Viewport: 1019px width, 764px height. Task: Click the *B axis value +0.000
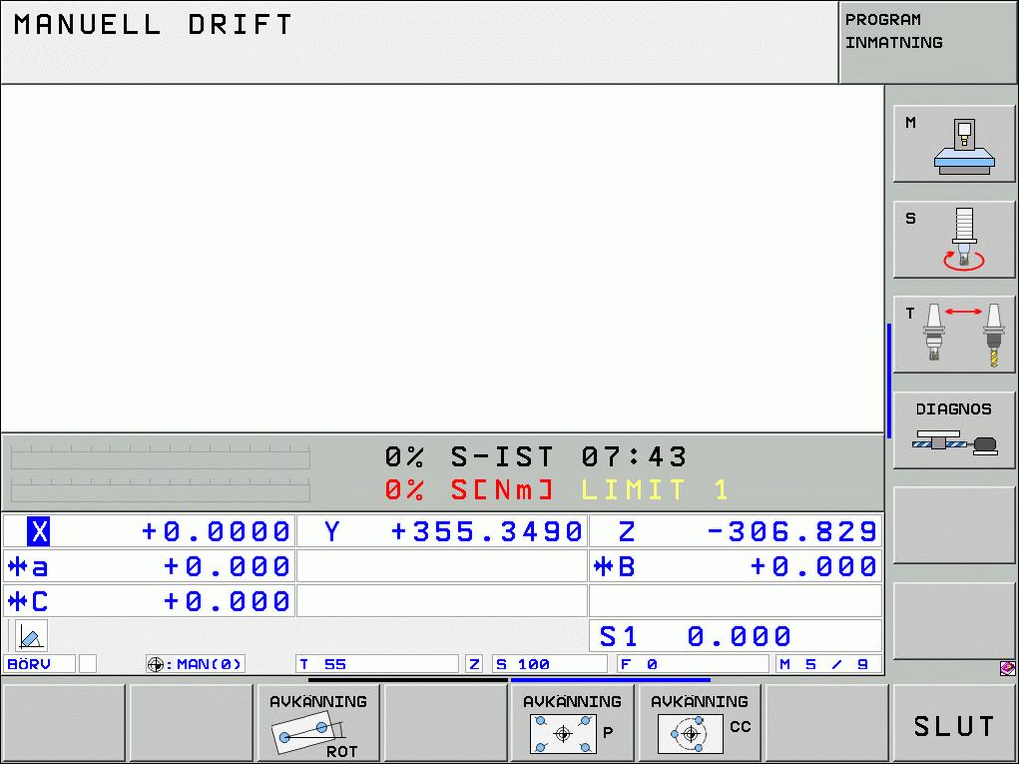pos(813,566)
